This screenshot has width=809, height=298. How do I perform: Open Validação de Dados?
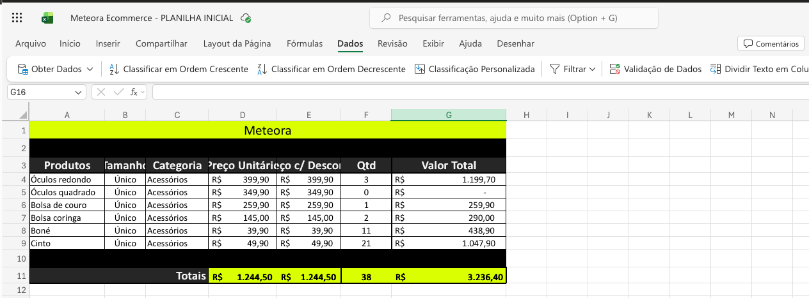point(655,69)
